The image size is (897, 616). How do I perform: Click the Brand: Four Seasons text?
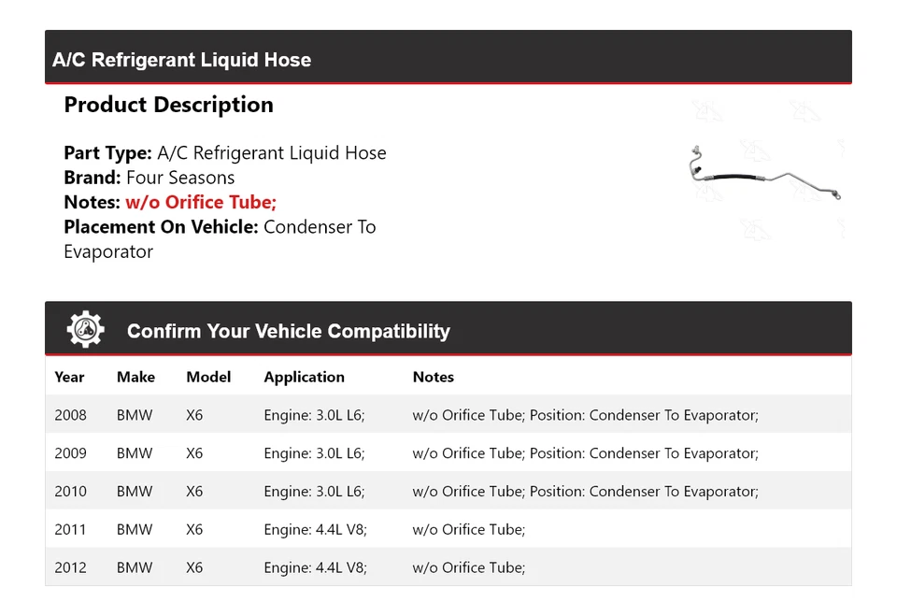(149, 178)
